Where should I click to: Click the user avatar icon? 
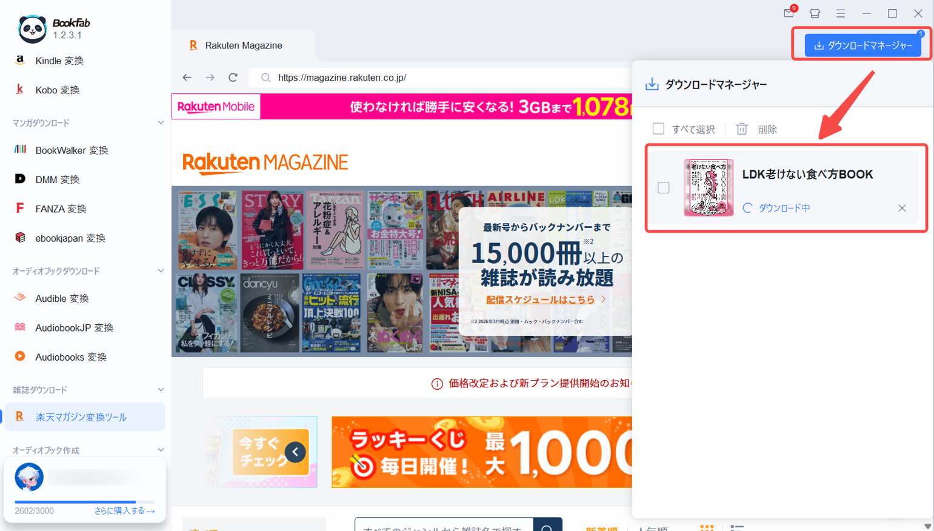[x=29, y=477]
